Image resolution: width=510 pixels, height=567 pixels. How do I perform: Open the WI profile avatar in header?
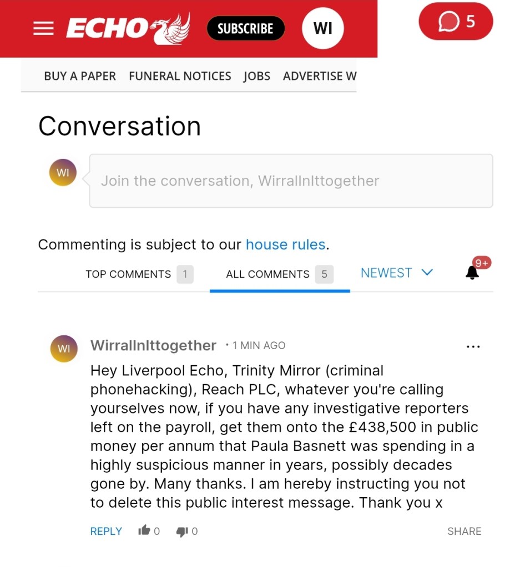pyautogui.click(x=322, y=28)
